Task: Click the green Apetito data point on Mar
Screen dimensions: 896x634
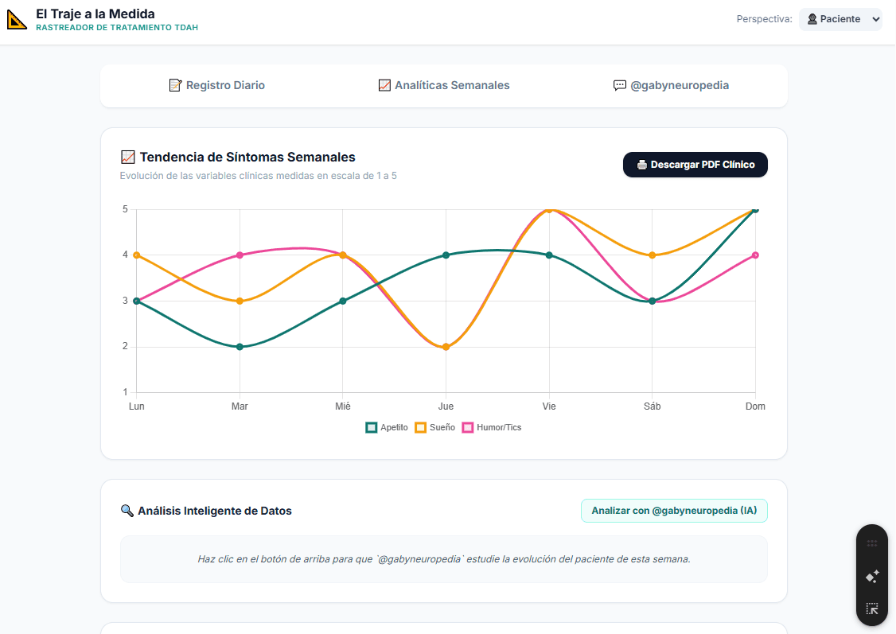Action: point(240,347)
